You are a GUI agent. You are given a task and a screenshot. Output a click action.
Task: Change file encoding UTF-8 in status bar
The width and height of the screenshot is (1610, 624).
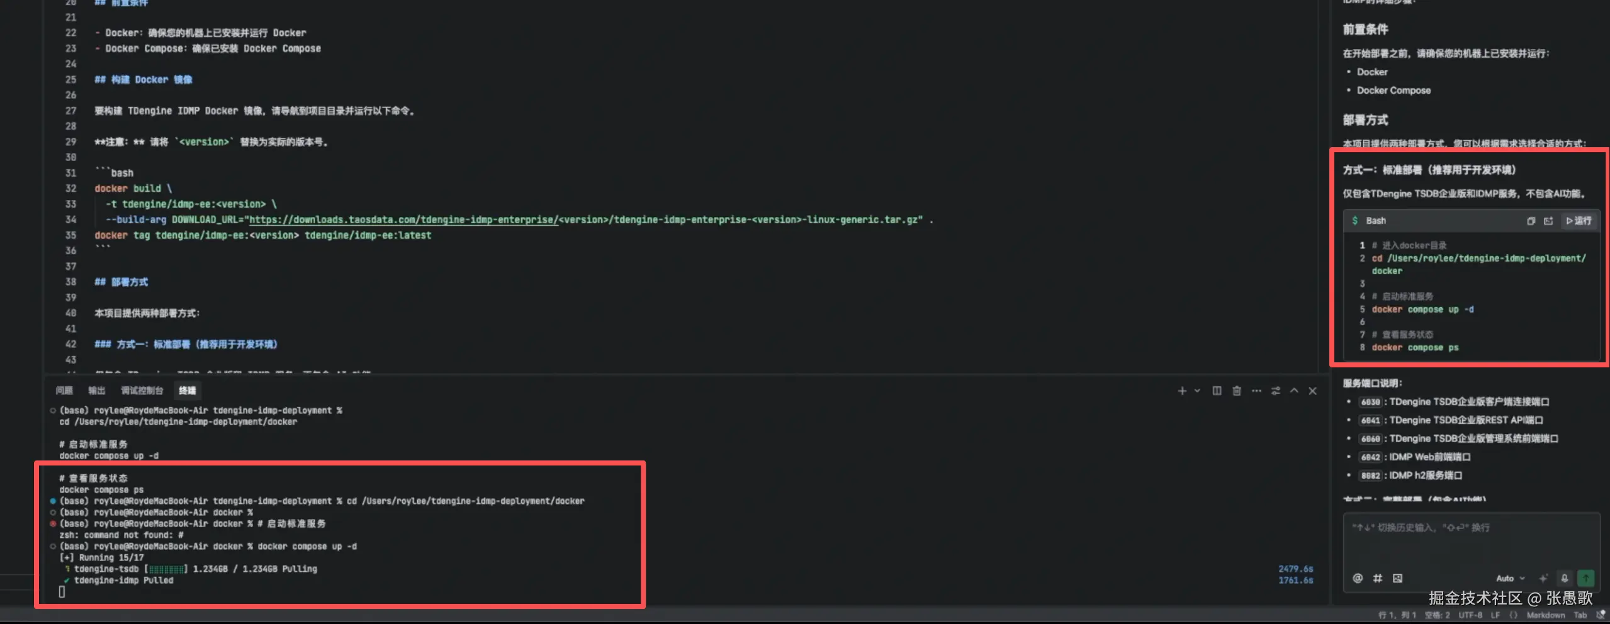[1470, 615]
